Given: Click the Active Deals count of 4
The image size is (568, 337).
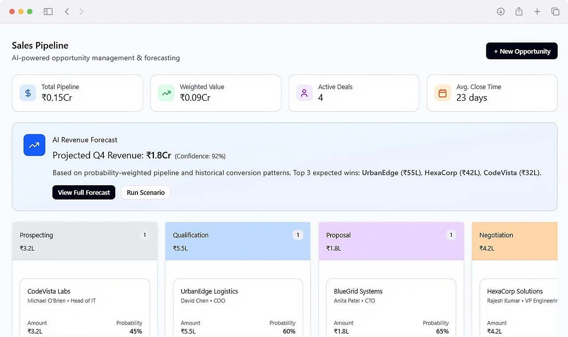Looking at the screenshot, I should coord(320,98).
